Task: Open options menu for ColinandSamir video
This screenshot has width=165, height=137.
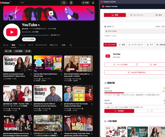Action: coord(92,104)
